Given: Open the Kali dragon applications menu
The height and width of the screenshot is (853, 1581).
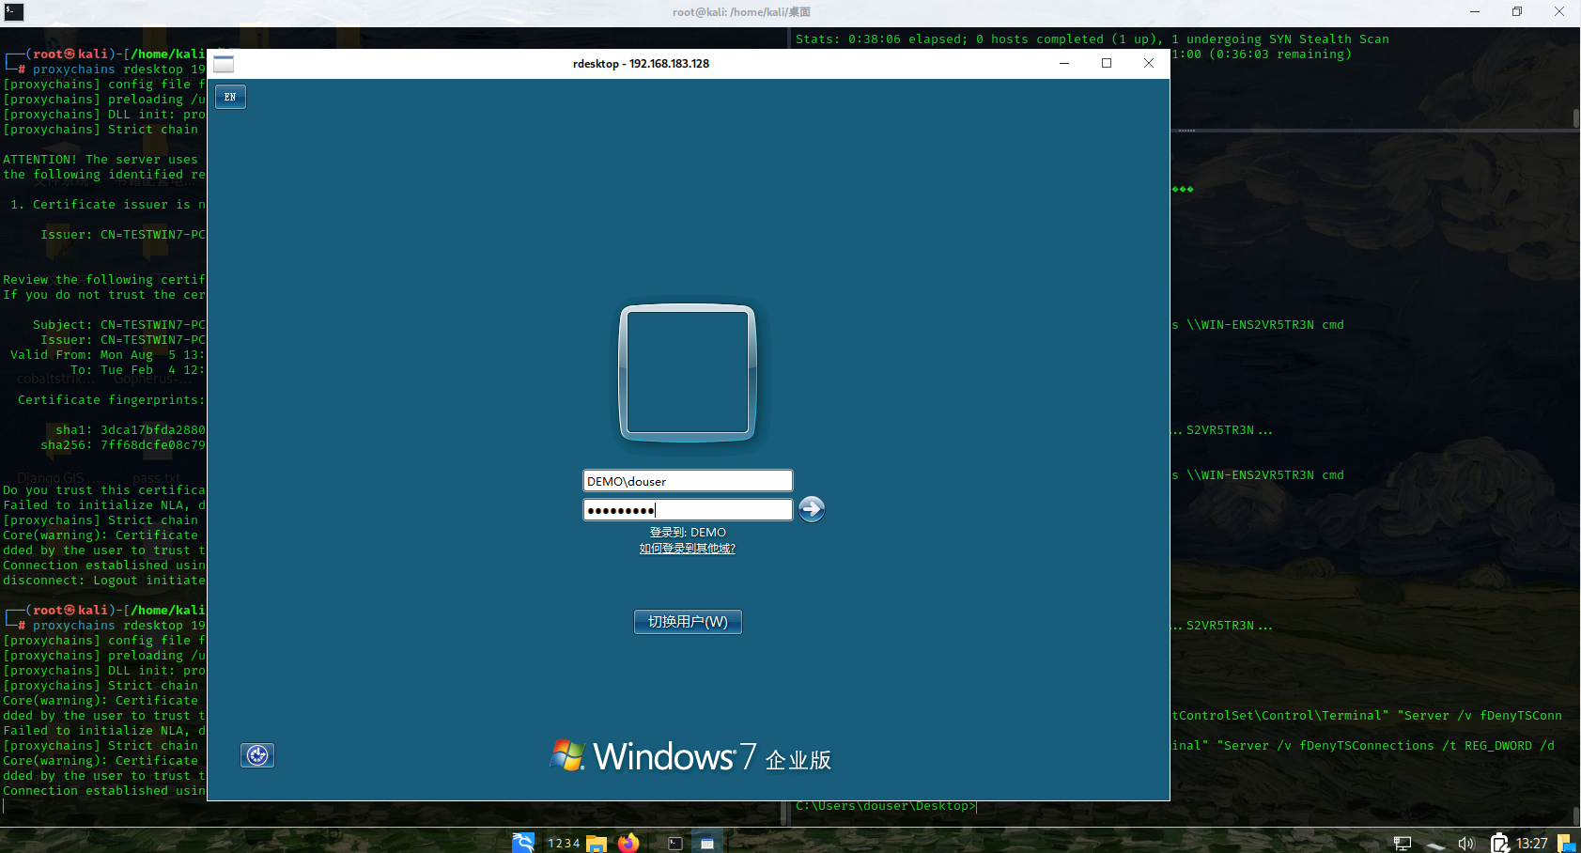Looking at the screenshot, I should click(523, 843).
